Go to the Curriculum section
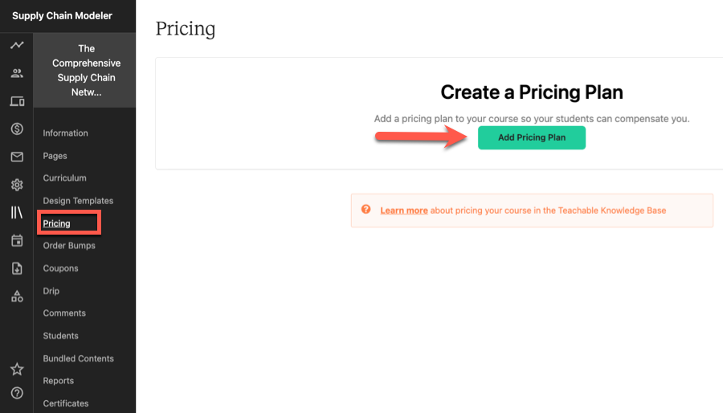723x413 pixels. [64, 178]
